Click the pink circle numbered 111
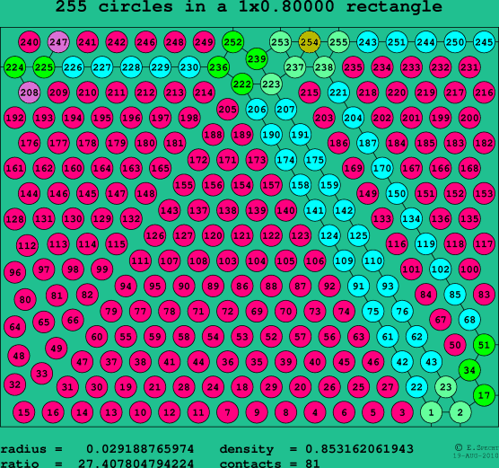This screenshot has height=468, width=499. click(x=140, y=260)
